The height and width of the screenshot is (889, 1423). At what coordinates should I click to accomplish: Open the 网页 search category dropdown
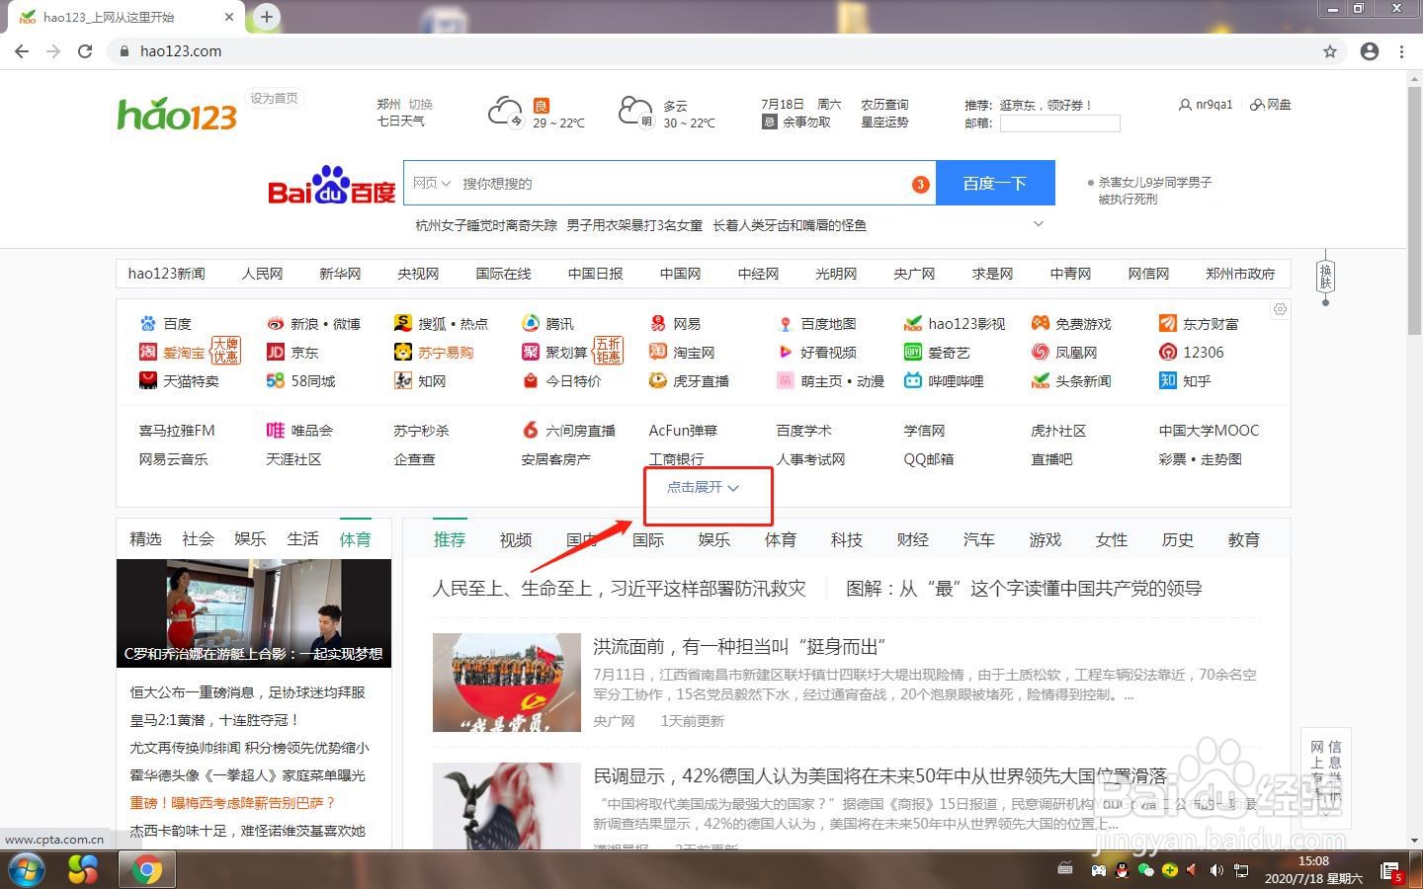coord(431,183)
